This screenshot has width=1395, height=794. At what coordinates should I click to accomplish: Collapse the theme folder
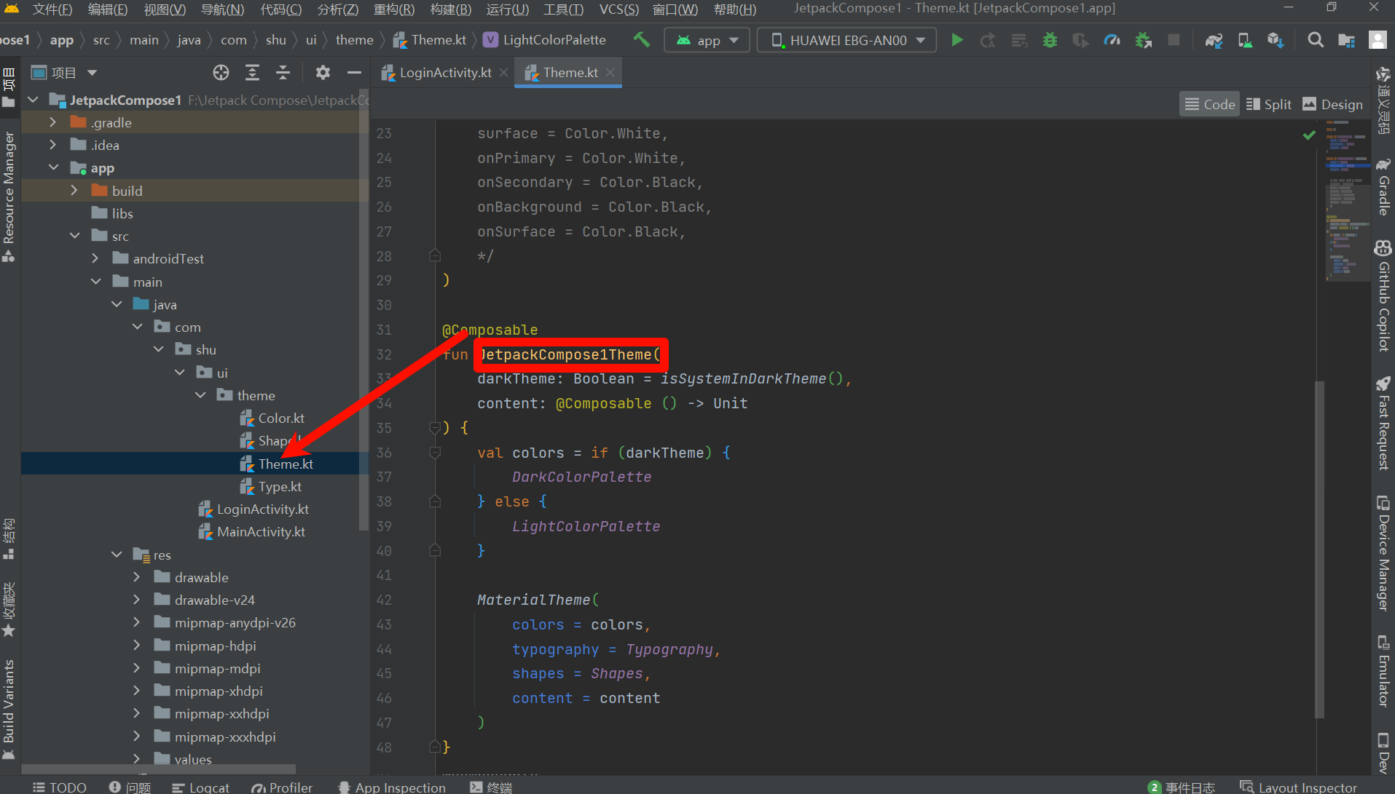point(200,395)
